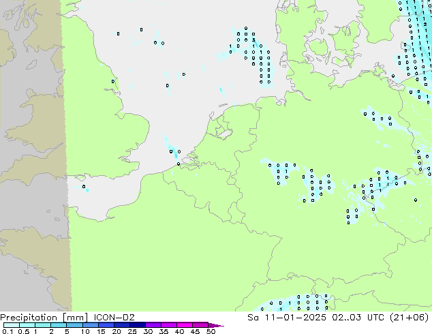Image resolution: width=432 pixels, height=334 pixels.
Task: Select the '(21+06)' forecast run label
Action: [x=410, y=318]
